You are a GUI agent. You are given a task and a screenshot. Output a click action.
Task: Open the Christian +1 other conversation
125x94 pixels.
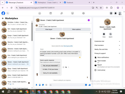pyautogui.click(x=16, y=23)
